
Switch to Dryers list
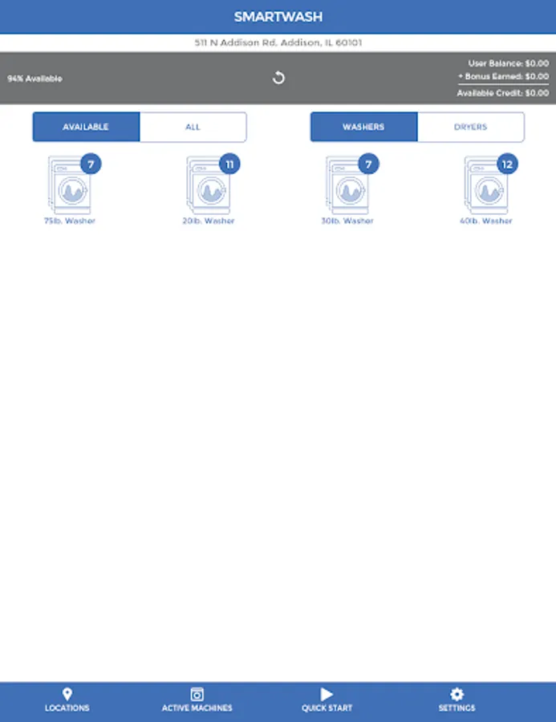(471, 127)
